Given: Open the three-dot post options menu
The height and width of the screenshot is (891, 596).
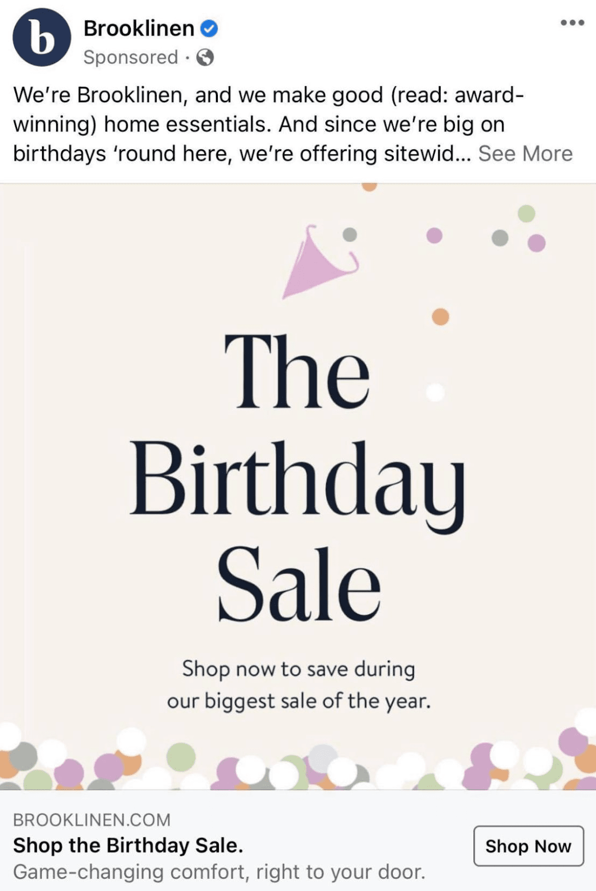Looking at the screenshot, I should [572, 23].
